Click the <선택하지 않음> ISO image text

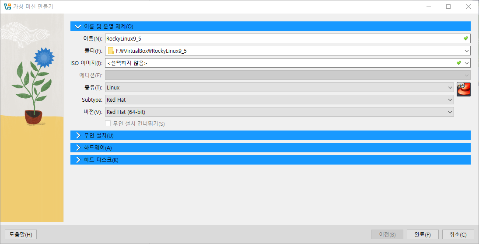click(127, 63)
